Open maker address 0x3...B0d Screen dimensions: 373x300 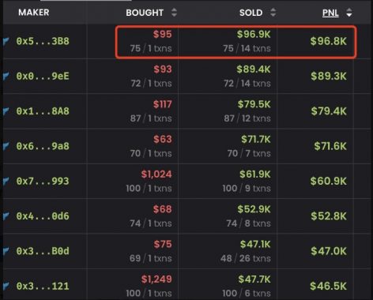[x=43, y=251]
